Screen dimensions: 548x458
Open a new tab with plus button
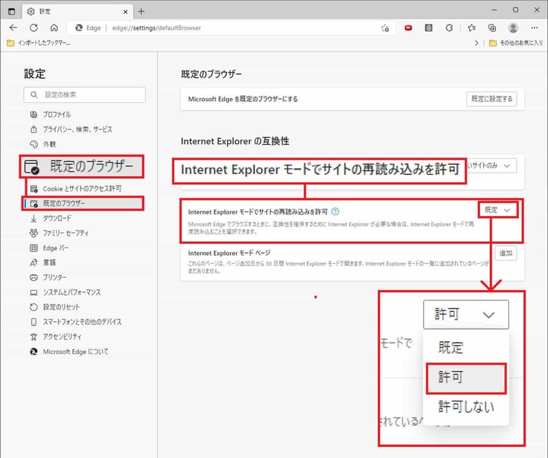coord(141,12)
